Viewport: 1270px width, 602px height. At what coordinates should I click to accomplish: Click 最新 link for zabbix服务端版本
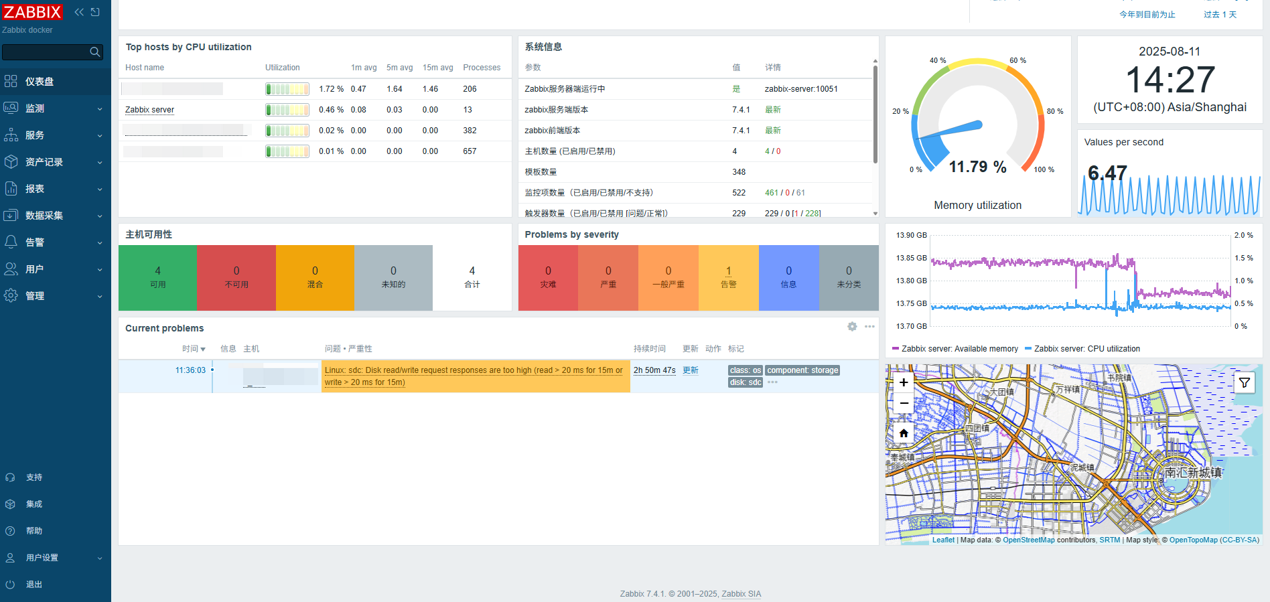pos(773,110)
